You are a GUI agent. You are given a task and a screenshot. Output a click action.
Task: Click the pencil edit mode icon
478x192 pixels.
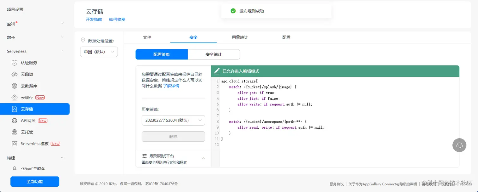tap(217, 71)
